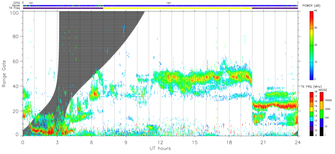Viewport: 335px width, 154px height.
Task: Click the Range Gate axis title
Action: (4, 74)
